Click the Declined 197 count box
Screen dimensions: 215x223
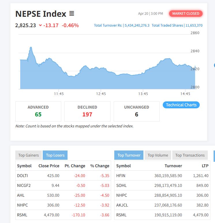[87, 111]
